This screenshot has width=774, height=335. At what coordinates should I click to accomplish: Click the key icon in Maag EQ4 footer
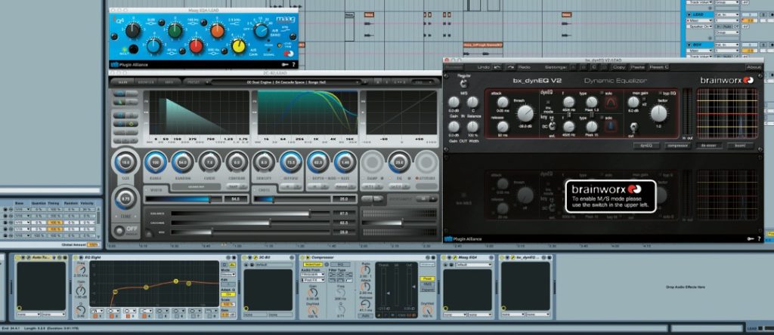[285, 64]
